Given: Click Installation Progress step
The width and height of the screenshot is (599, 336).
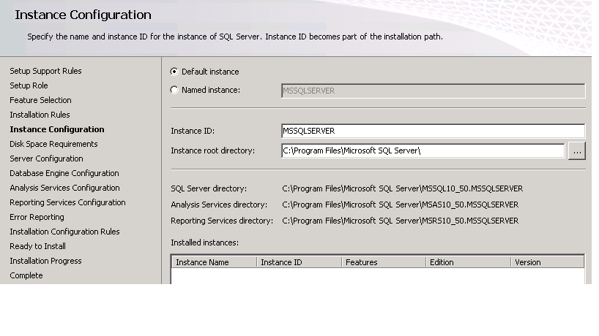Looking at the screenshot, I should tap(45, 261).
